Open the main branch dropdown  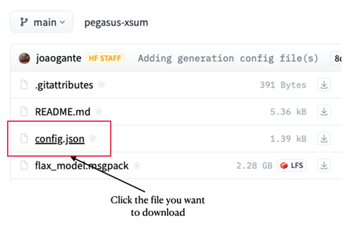(x=42, y=23)
